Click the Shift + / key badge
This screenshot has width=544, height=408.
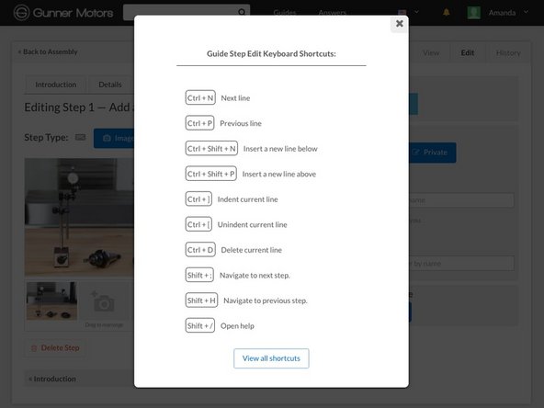point(200,326)
